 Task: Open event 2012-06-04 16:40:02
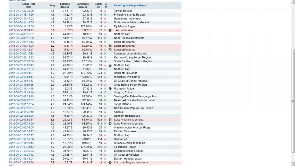(x=21, y=19)
